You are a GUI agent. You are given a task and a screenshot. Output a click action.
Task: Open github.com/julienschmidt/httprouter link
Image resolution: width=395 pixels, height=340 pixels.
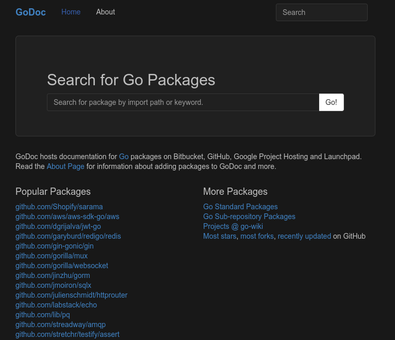pos(71,295)
